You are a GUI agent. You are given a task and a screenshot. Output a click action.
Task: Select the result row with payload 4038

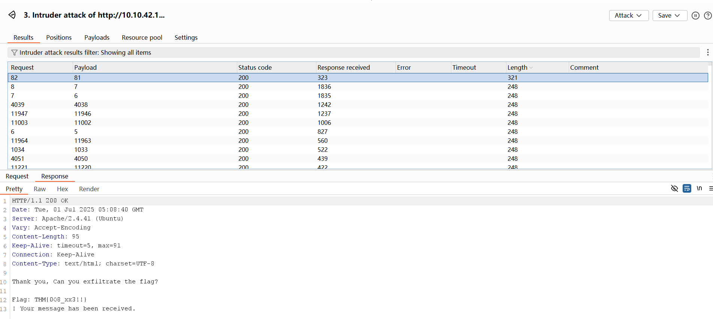(x=81, y=105)
